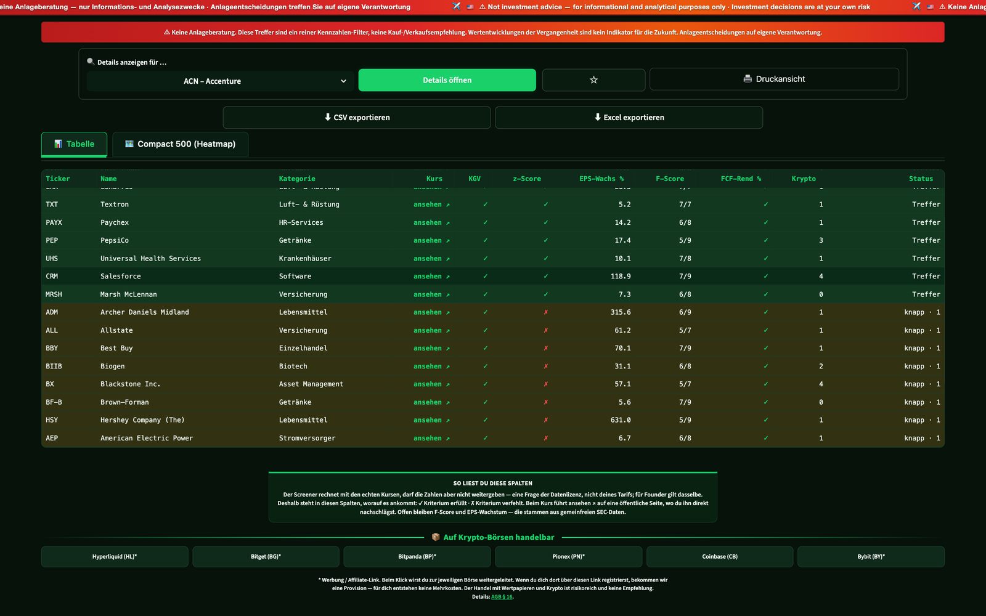Sort by Krypto column header
The height and width of the screenshot is (616, 986).
pos(804,179)
